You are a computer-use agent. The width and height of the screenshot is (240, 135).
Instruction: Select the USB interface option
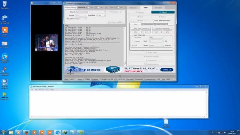pyautogui.click(x=101, y=7)
